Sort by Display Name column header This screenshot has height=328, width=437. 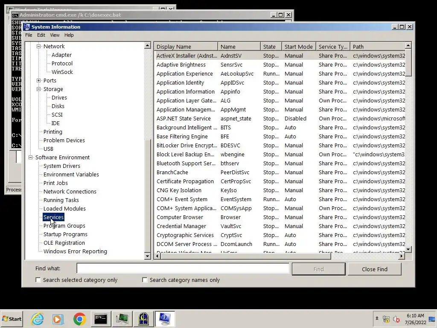(186, 47)
